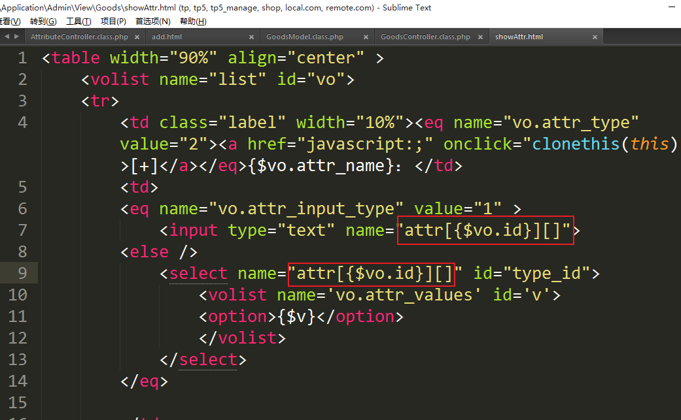Image resolution: width=681 pixels, height=420 pixels.
Task: Click line number 9 in the gutter
Action: click(x=22, y=273)
